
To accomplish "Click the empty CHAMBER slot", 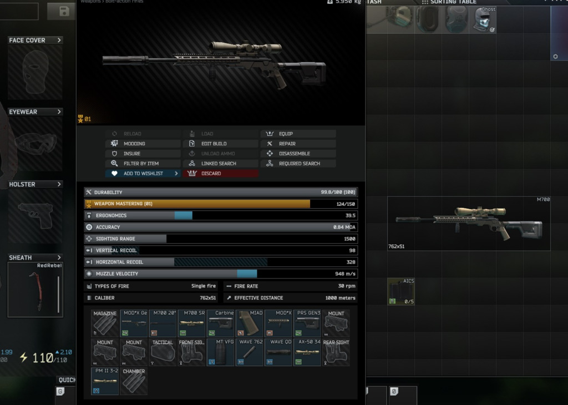I will pos(134,381).
